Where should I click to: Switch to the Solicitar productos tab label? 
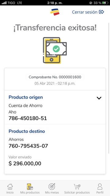pos(77,193)
